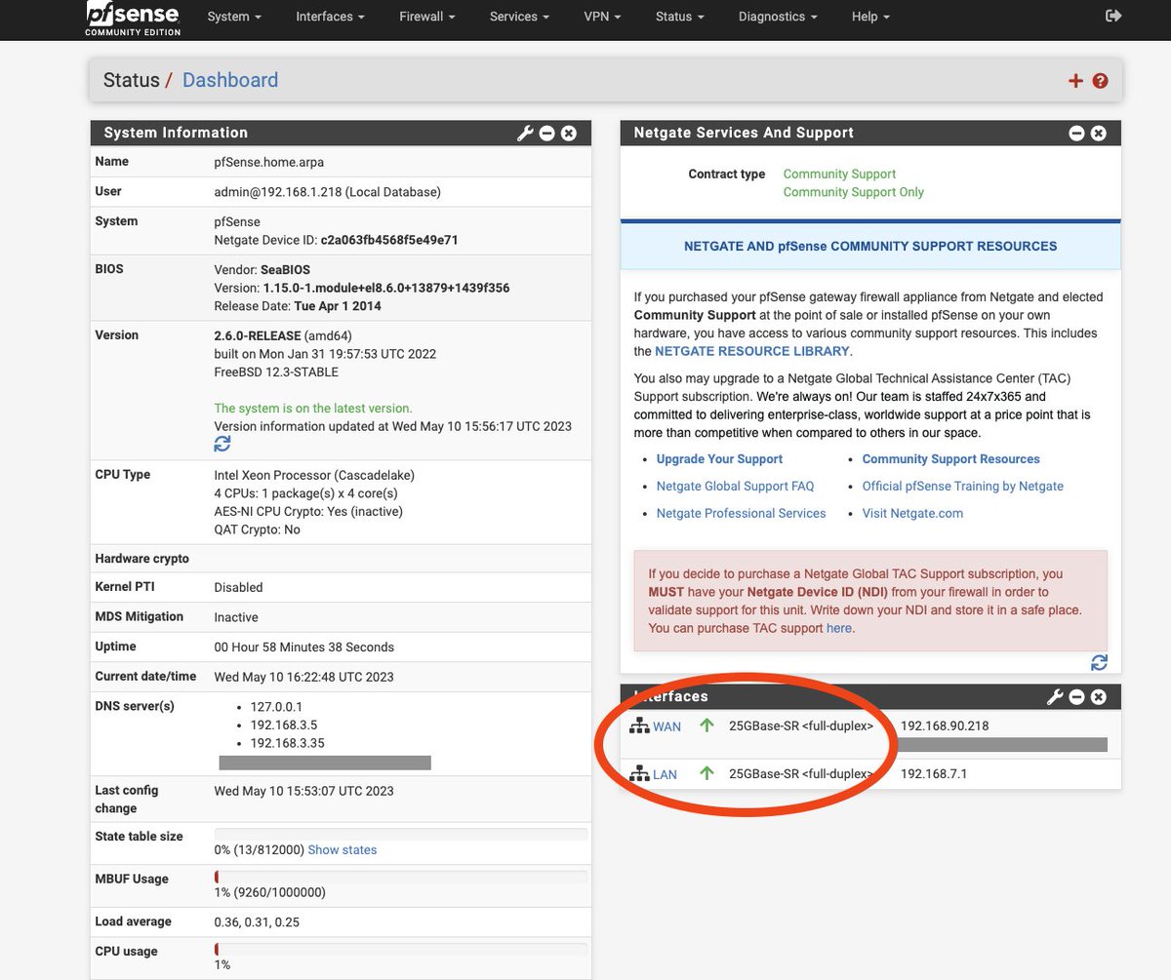
Task: Click the LAN interface link
Action: pyautogui.click(x=665, y=775)
